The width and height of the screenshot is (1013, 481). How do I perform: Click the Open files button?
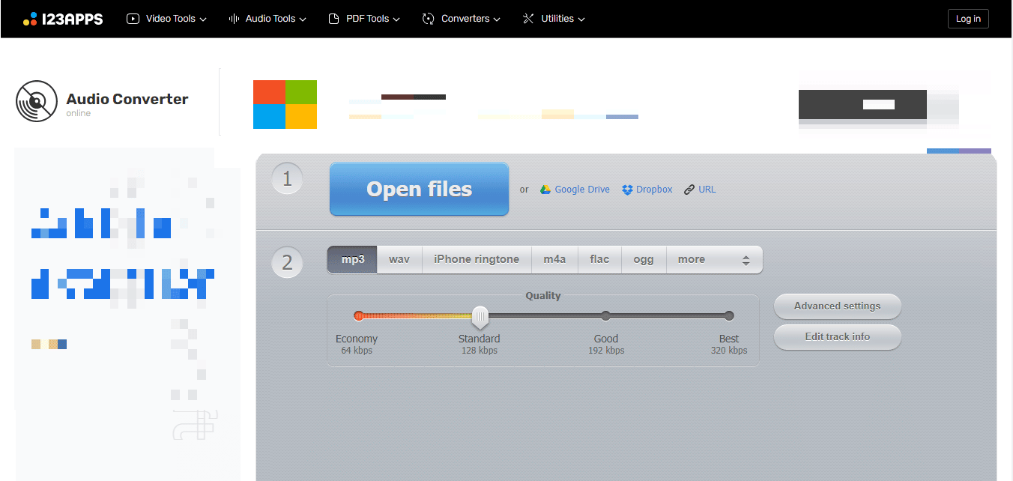pos(419,189)
